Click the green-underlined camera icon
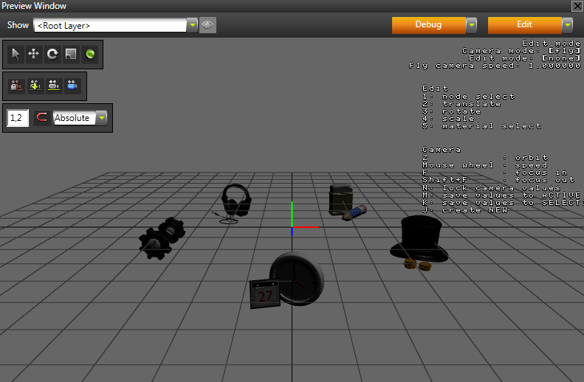The image size is (584, 382). [x=53, y=86]
